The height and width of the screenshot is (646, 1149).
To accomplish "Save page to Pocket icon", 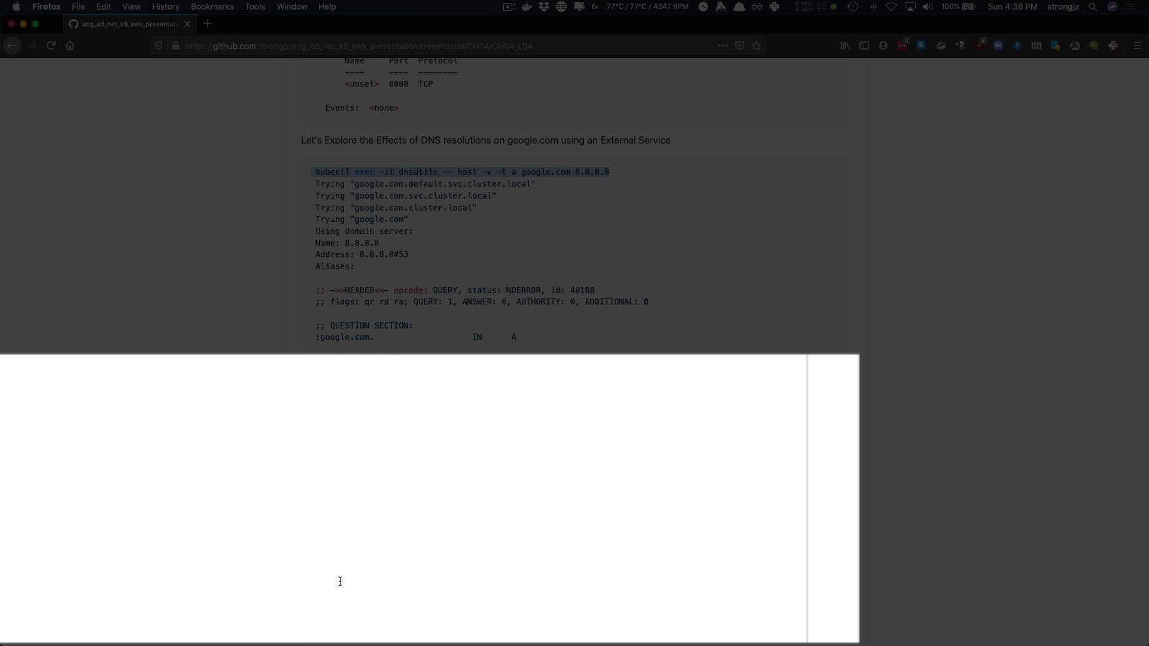I will pyautogui.click(x=740, y=45).
